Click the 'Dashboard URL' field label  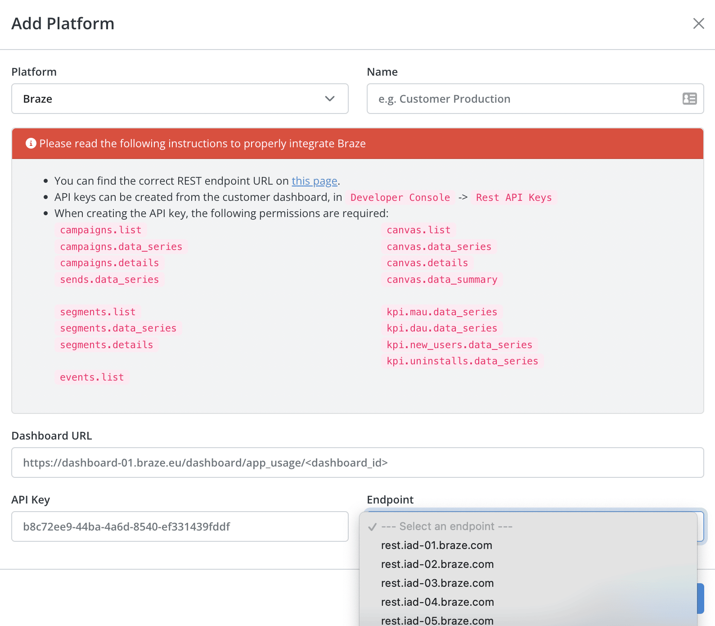click(x=52, y=436)
